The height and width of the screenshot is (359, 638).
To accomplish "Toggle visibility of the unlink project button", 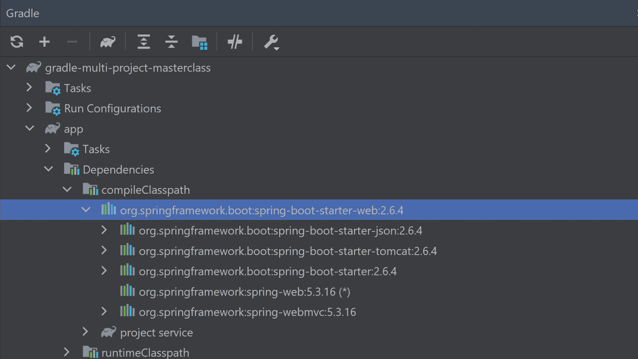I will pos(72,42).
